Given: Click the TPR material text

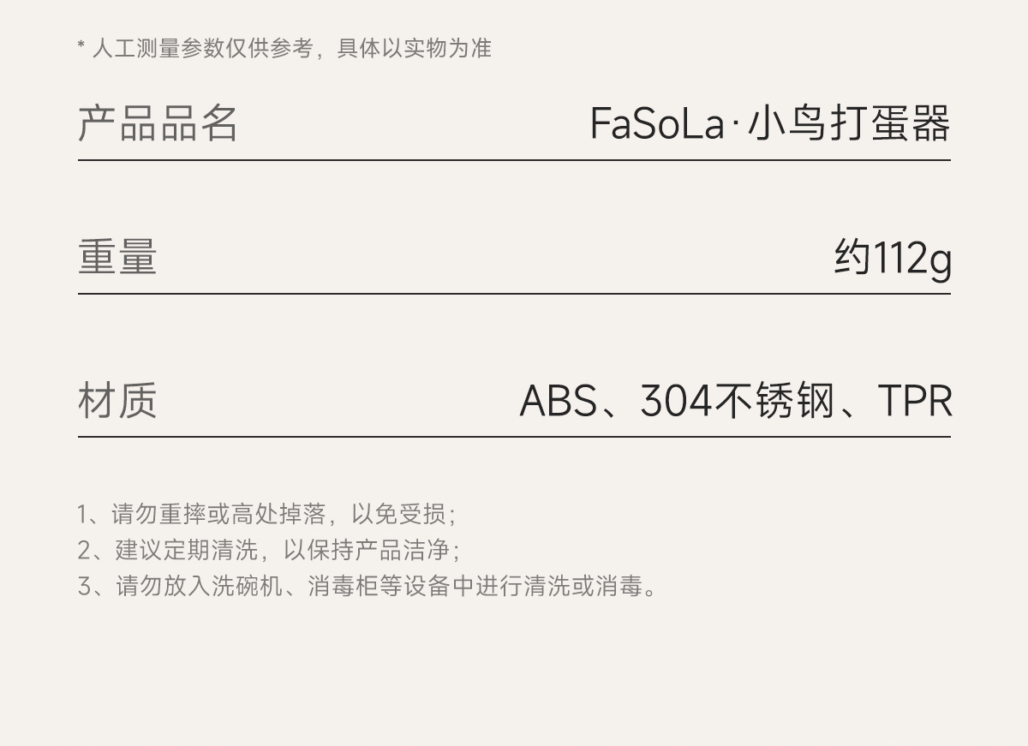Looking at the screenshot, I should 915,401.
